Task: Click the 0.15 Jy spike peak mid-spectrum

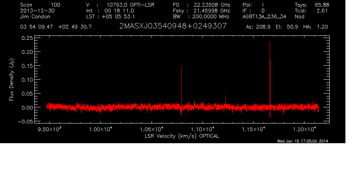Action: point(181,66)
